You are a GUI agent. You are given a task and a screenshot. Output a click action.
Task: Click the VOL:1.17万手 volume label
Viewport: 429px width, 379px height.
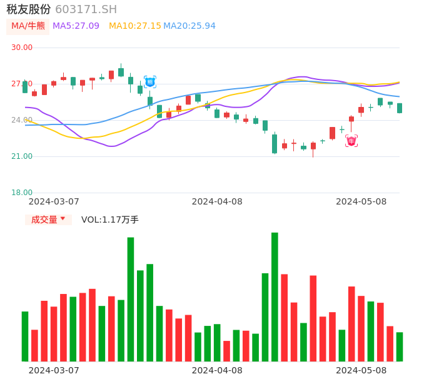pyautogui.click(x=109, y=220)
